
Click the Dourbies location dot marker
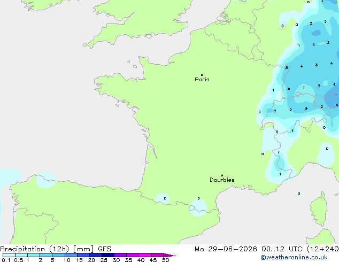click(222, 175)
